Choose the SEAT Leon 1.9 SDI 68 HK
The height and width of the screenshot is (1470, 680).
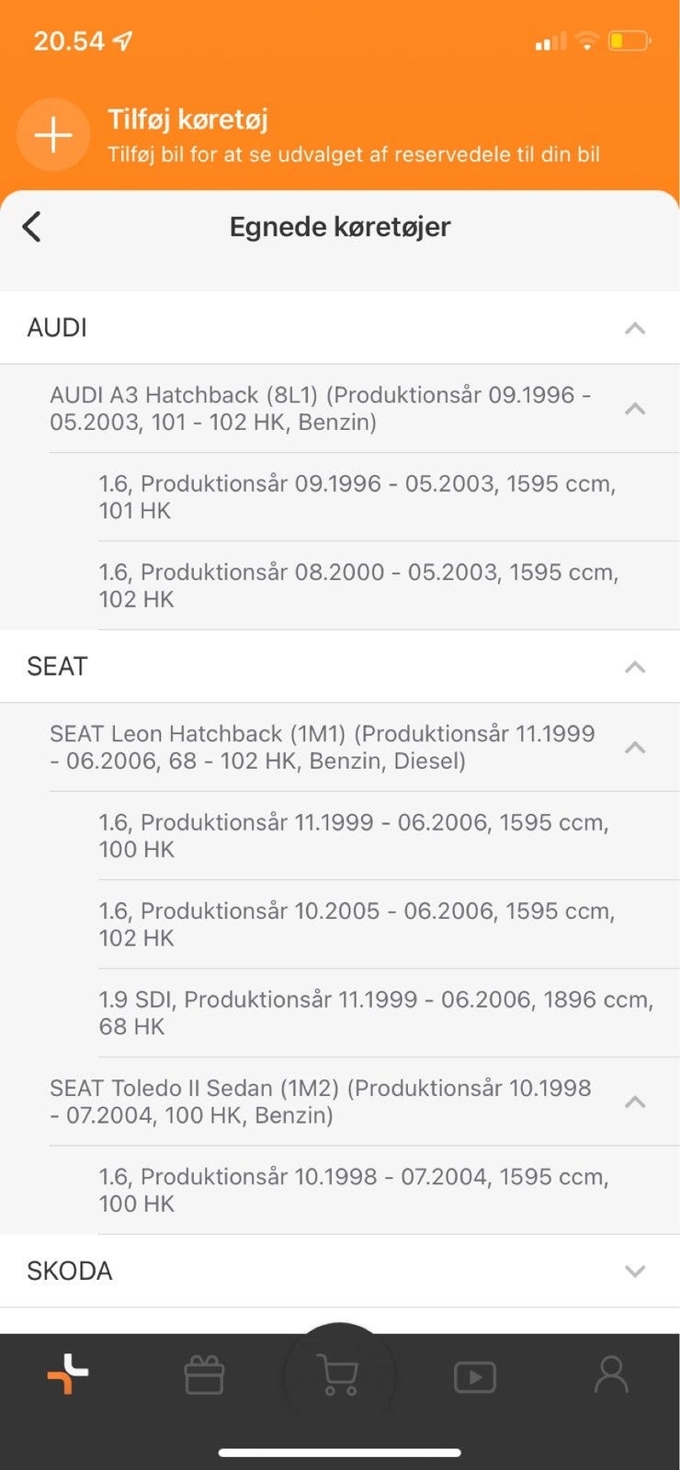click(x=375, y=1012)
